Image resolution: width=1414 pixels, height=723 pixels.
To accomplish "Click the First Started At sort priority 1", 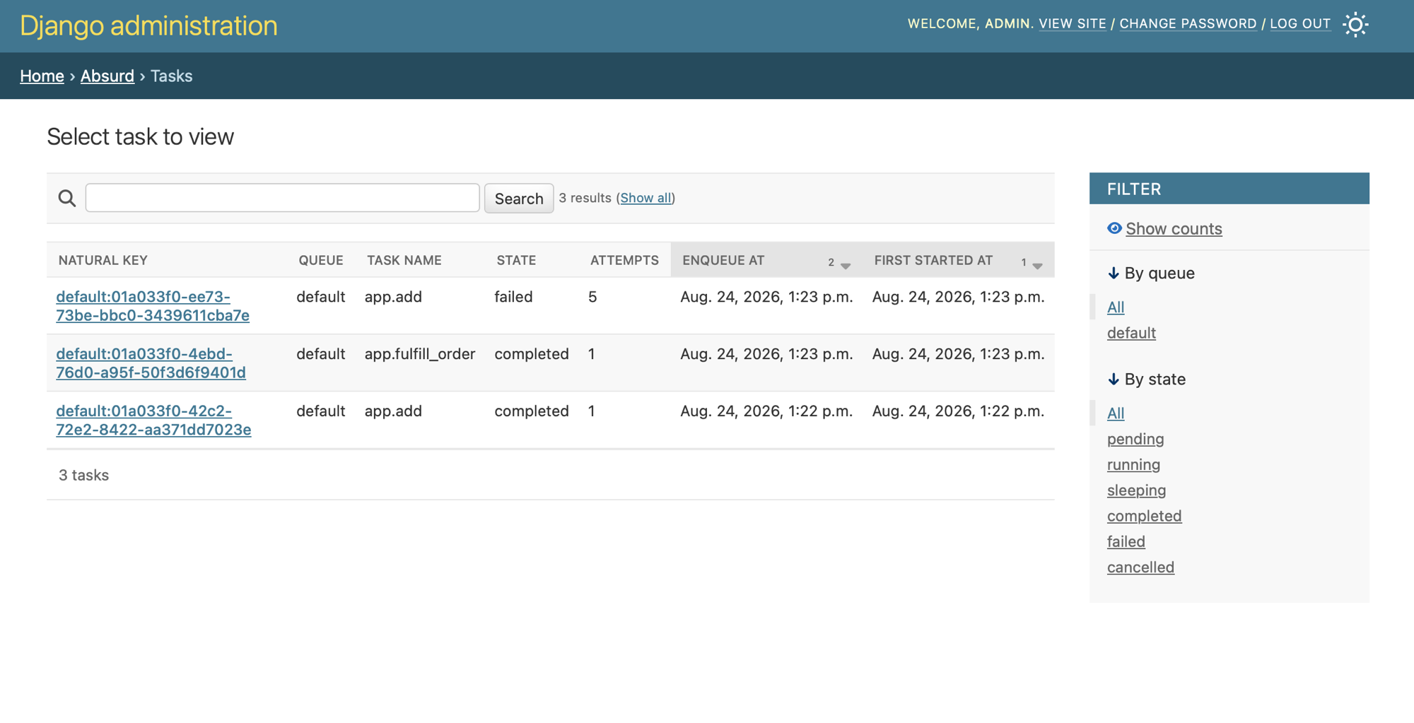I will [1024, 262].
